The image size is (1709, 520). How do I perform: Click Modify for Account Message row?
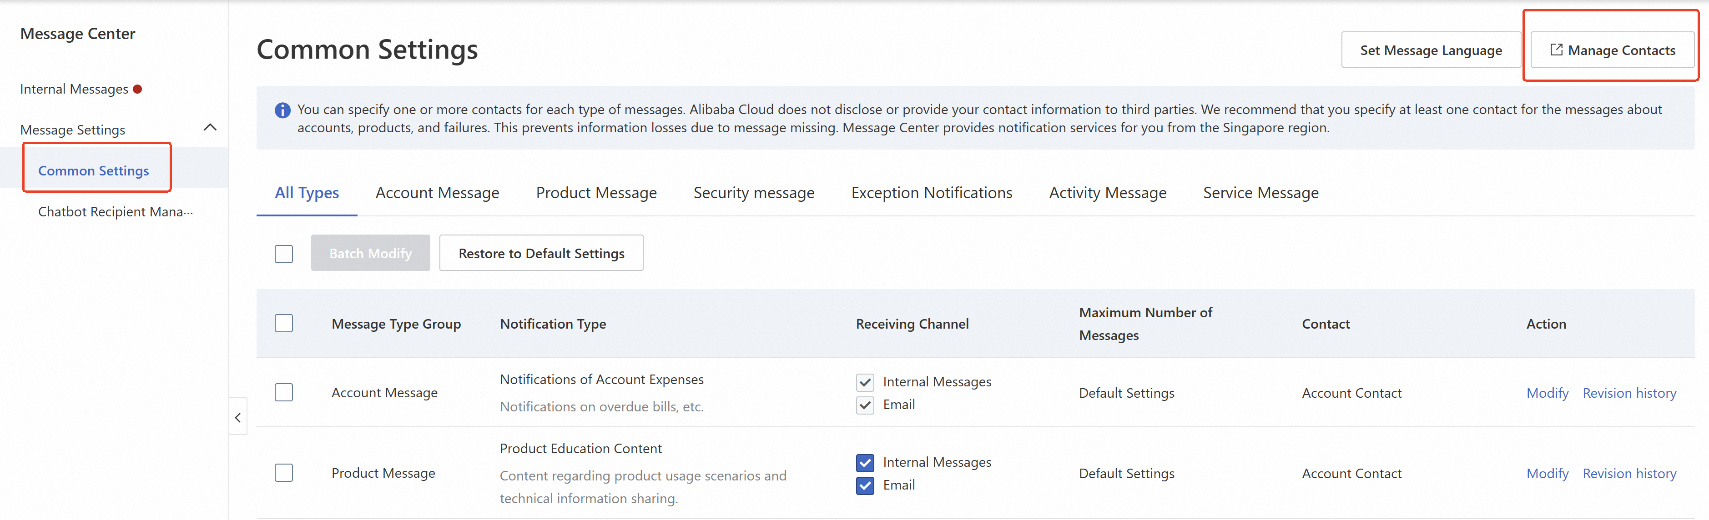1547,393
